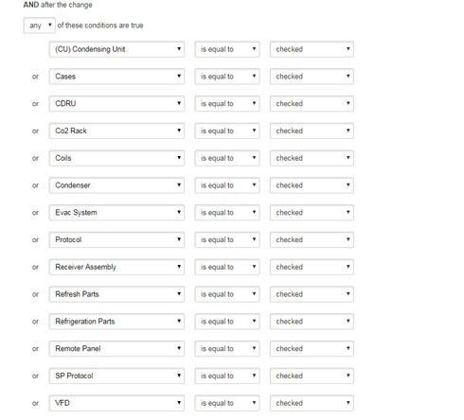Open the SP Protocol field dropdown

point(116,376)
